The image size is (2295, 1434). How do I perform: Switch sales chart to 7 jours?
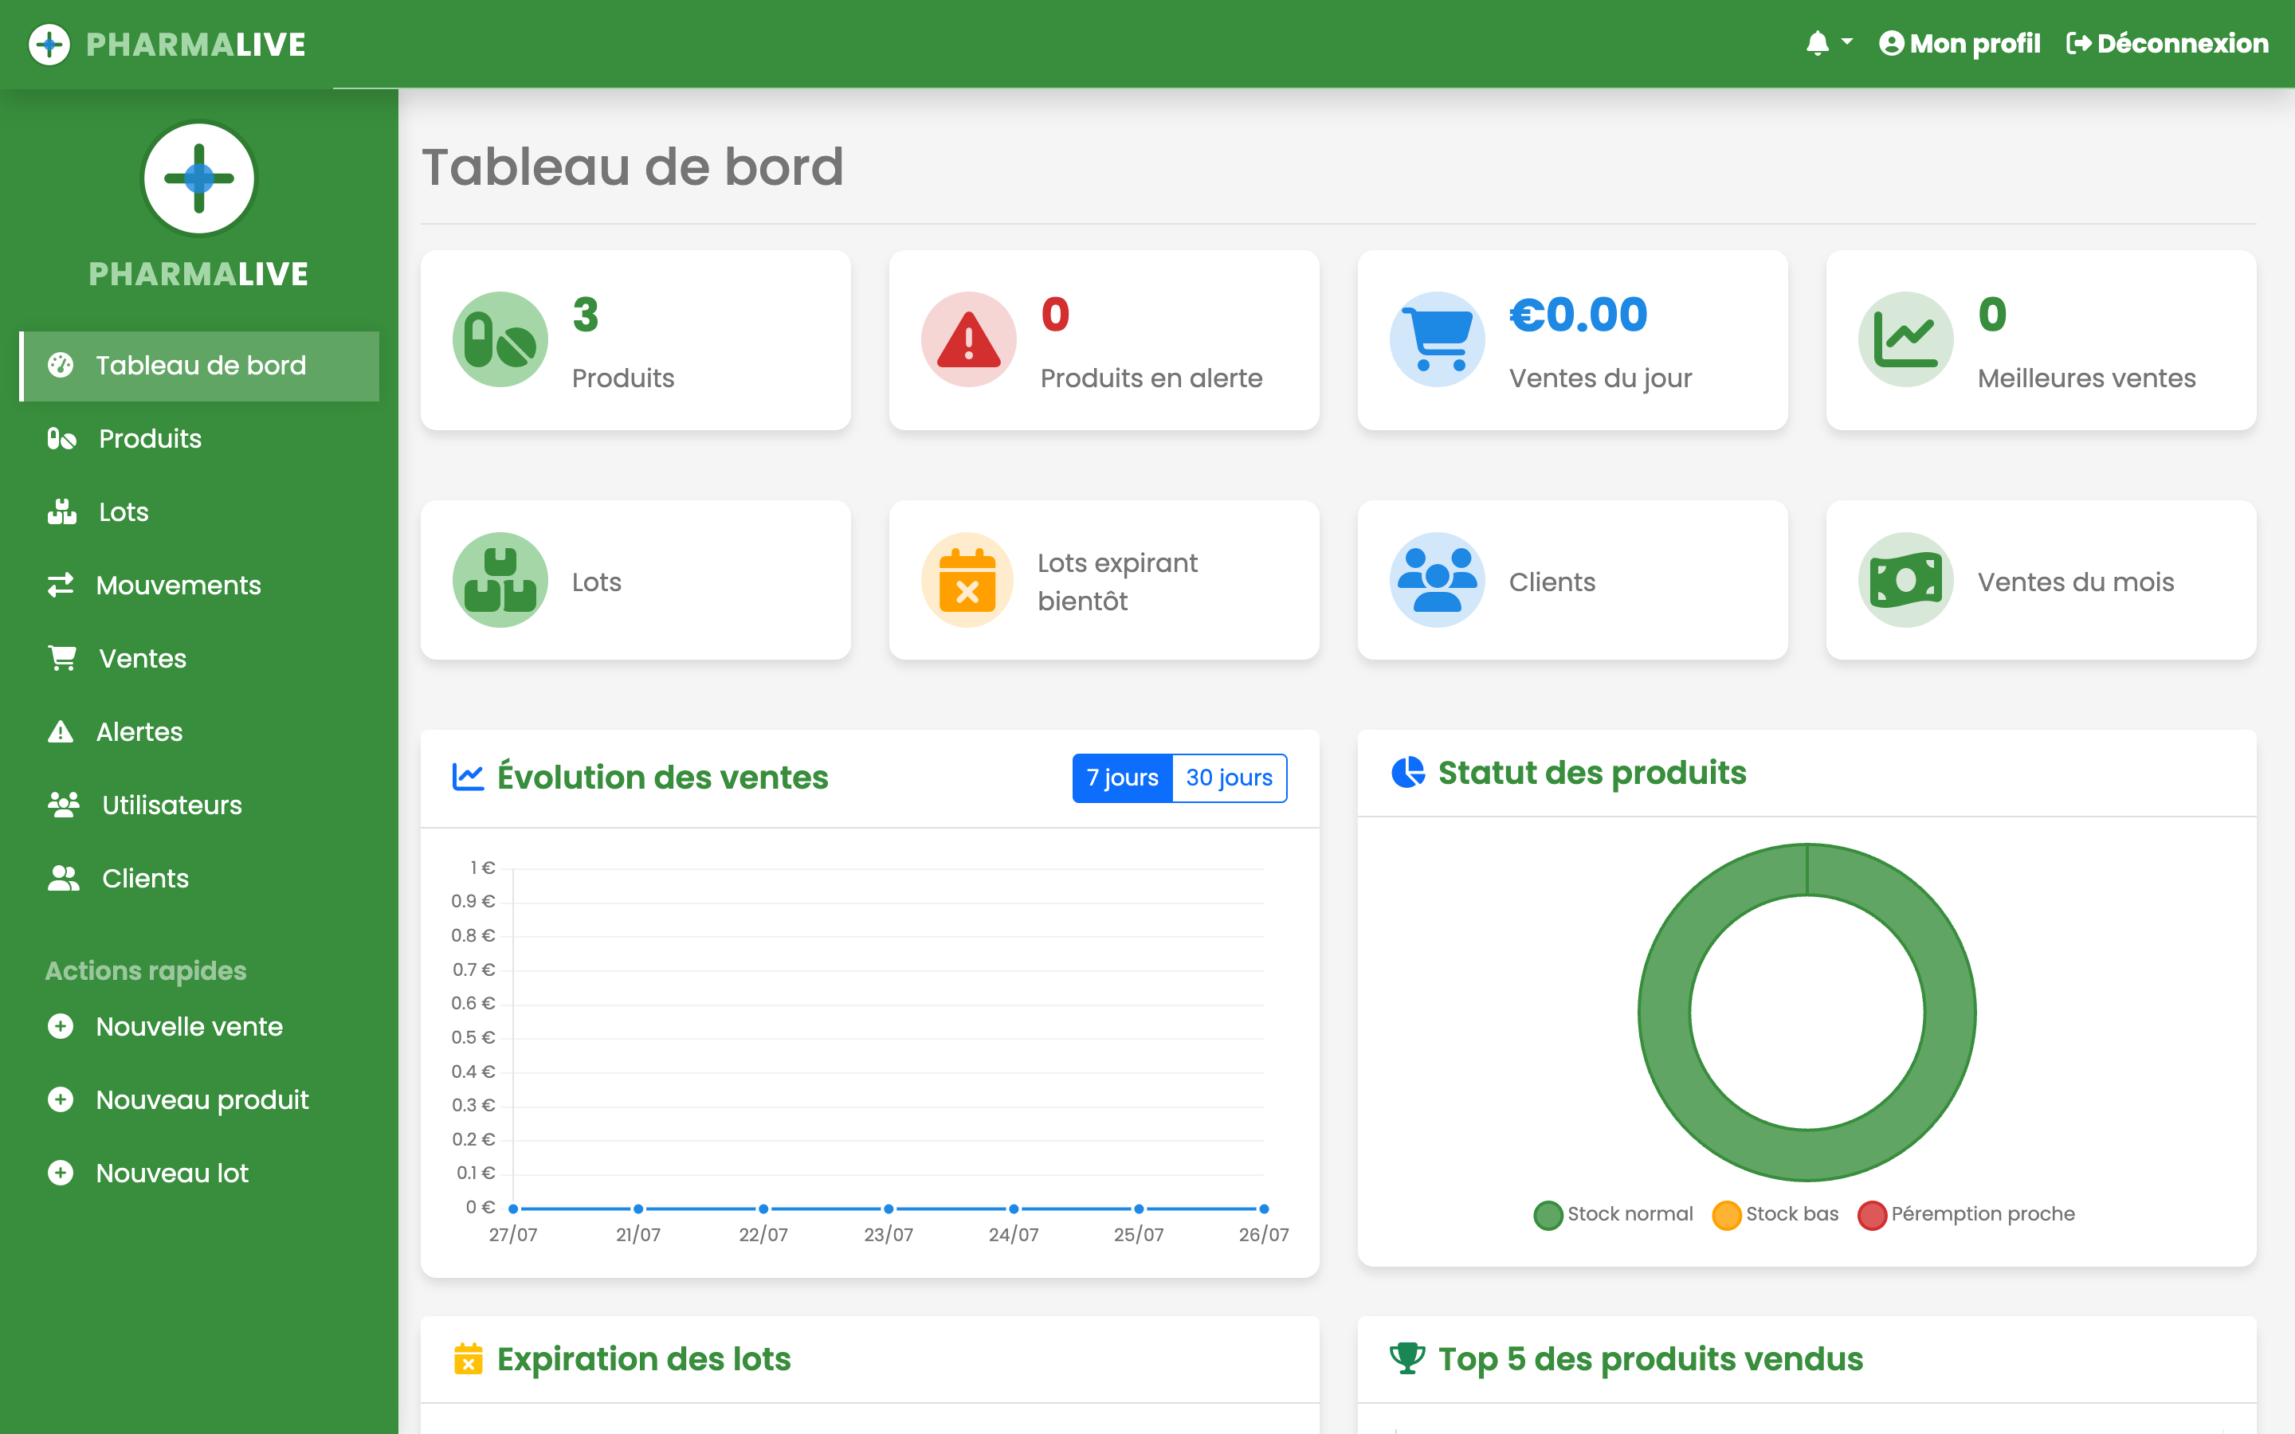1123,778
